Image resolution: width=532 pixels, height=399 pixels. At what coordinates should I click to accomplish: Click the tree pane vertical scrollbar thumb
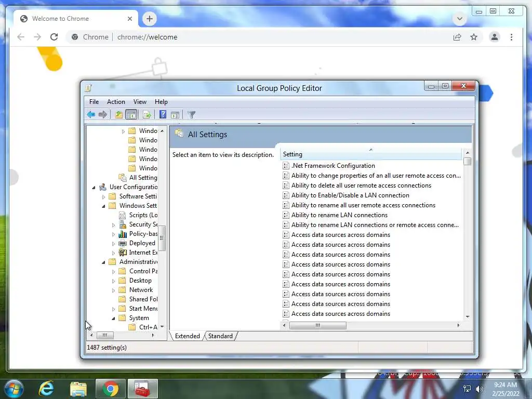tap(162, 238)
